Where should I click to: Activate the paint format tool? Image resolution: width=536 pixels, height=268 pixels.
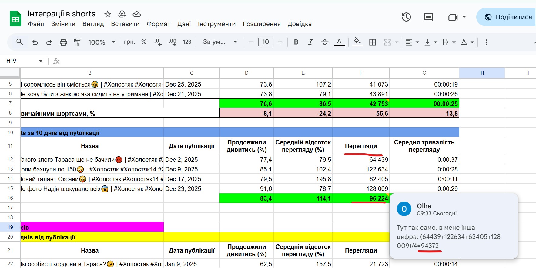click(x=77, y=42)
